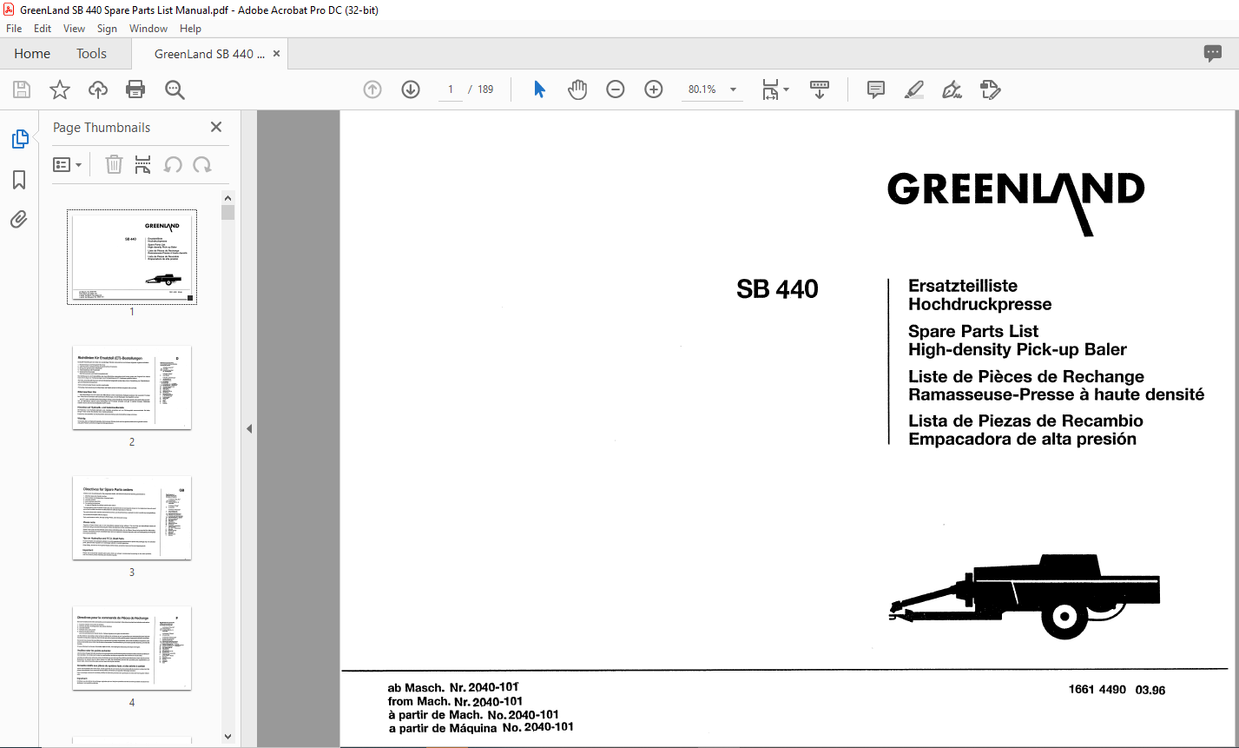Viewport: 1239px width, 748px height.
Task: Select page 1 thumbnail
Action: point(132,257)
